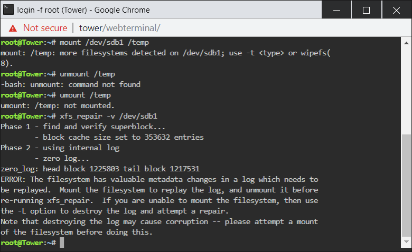412x252 pixels.
Task: Click the umount: /temp: not mounted message
Action: pyautogui.click(x=58, y=105)
